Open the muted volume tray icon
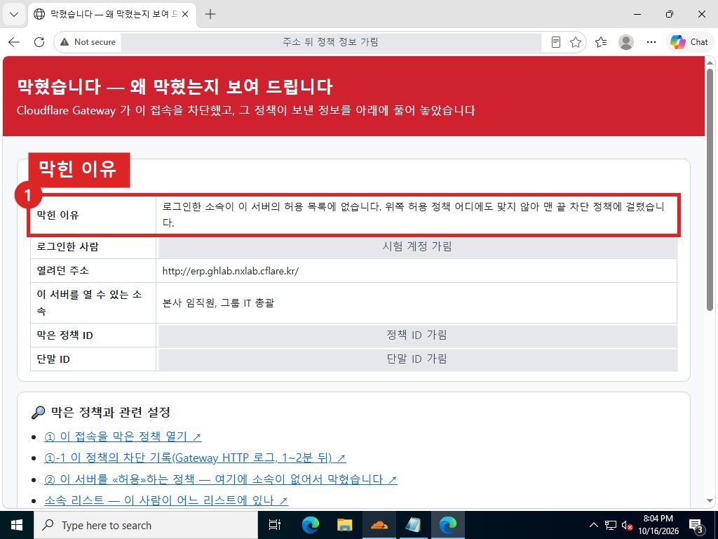Image resolution: width=718 pixels, height=539 pixels. coord(627,525)
